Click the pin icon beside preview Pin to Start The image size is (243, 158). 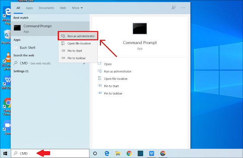(x=99, y=85)
